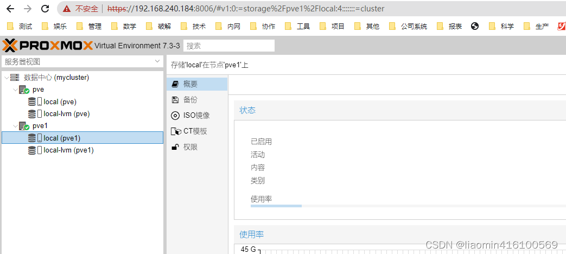
Task: Open the 备份 backup tab
Action: coord(197,100)
